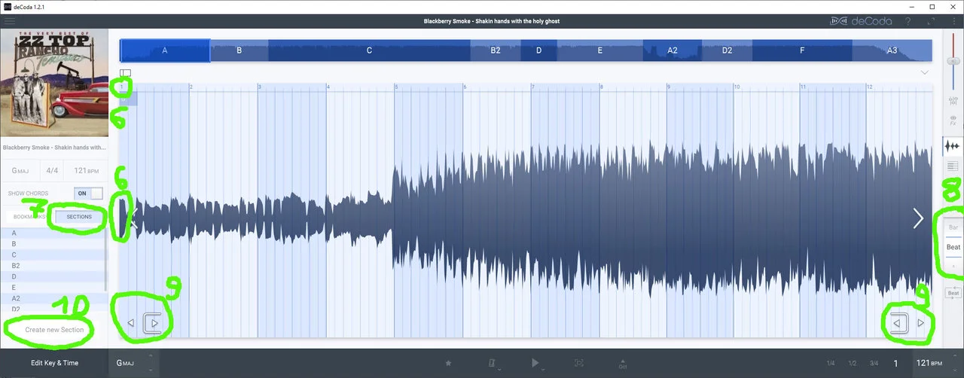Image resolution: width=964 pixels, height=378 pixels.
Task: Switch to the Sections tab
Action: point(79,217)
